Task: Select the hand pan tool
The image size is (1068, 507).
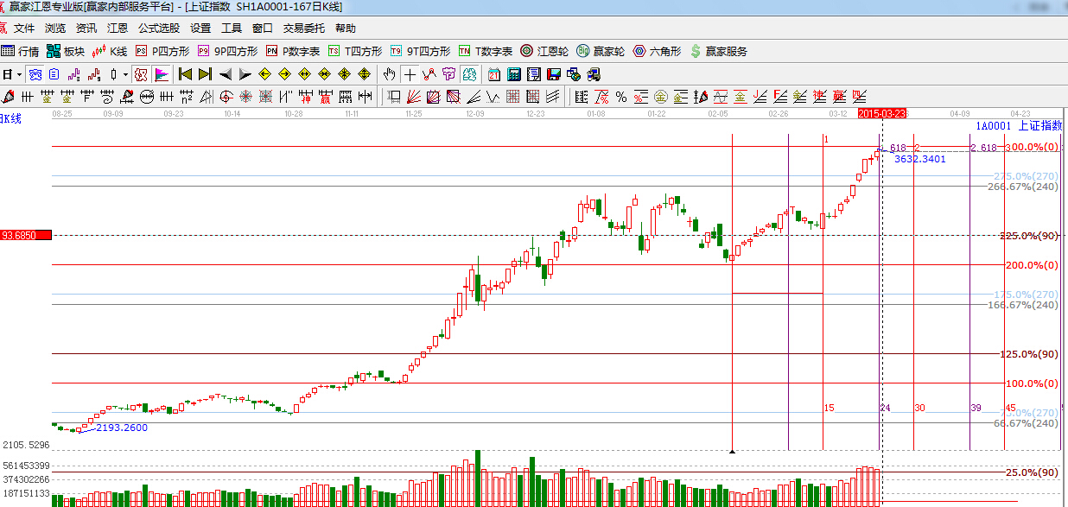Action: (391, 74)
